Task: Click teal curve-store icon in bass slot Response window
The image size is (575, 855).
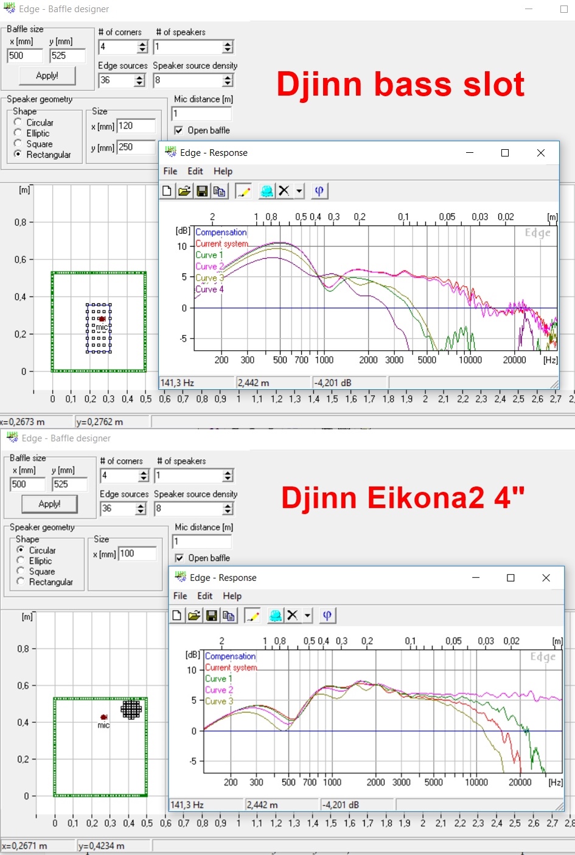Action: (x=267, y=191)
